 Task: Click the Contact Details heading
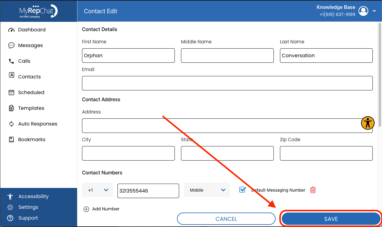100,30
